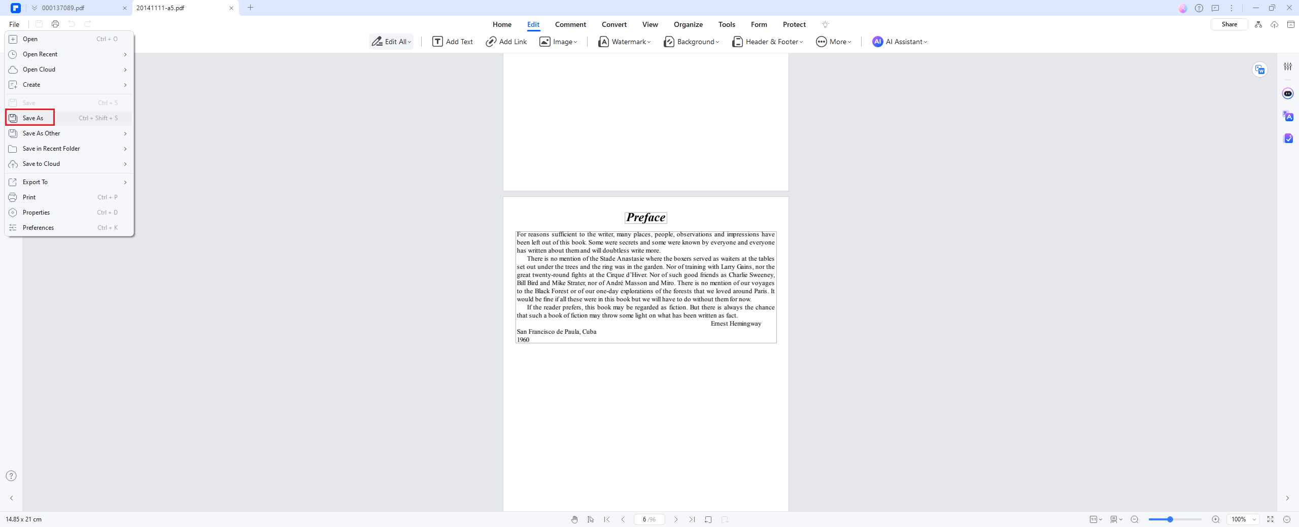
Task: Switch to the Tools ribbon tab
Action: 727,24
